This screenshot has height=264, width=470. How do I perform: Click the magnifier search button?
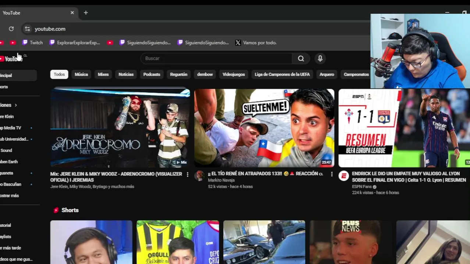pos(301,58)
